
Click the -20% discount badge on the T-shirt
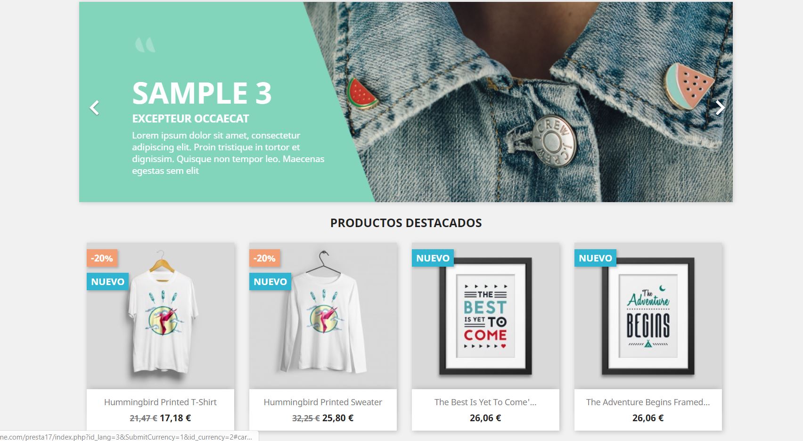pos(102,258)
